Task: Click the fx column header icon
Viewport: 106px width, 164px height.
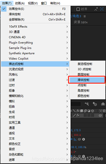Action: (78, 111)
